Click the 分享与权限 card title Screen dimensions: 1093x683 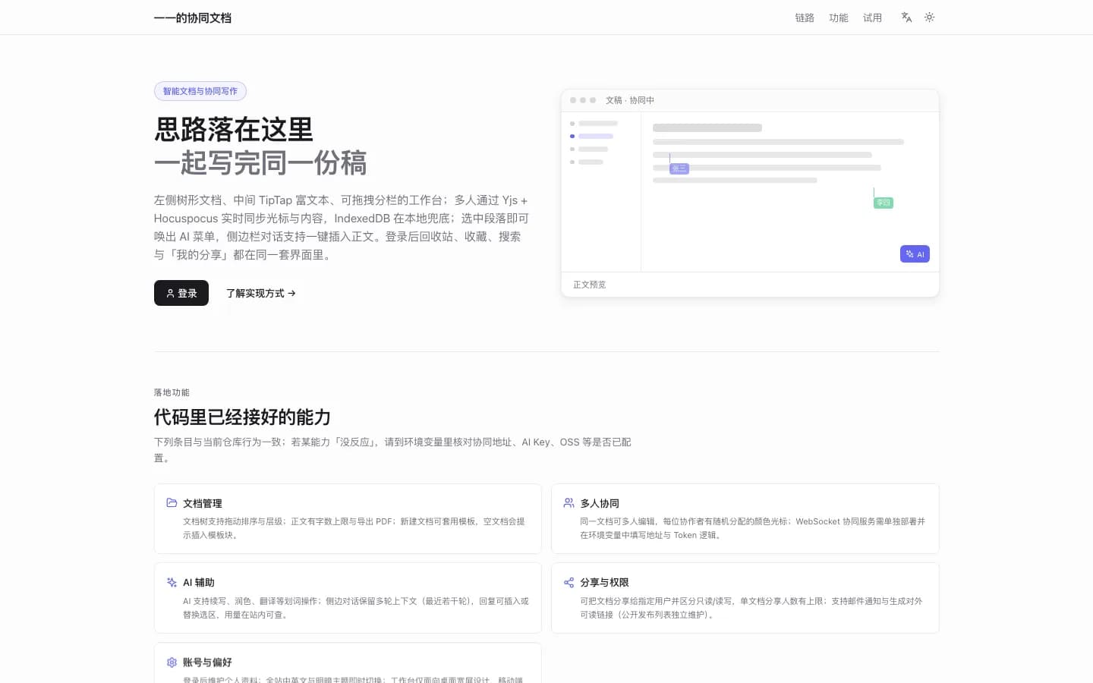pyautogui.click(x=604, y=582)
